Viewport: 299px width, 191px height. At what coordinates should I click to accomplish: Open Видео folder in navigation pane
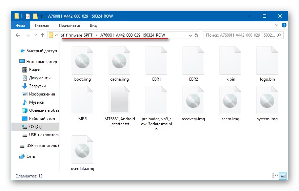(x=32, y=70)
